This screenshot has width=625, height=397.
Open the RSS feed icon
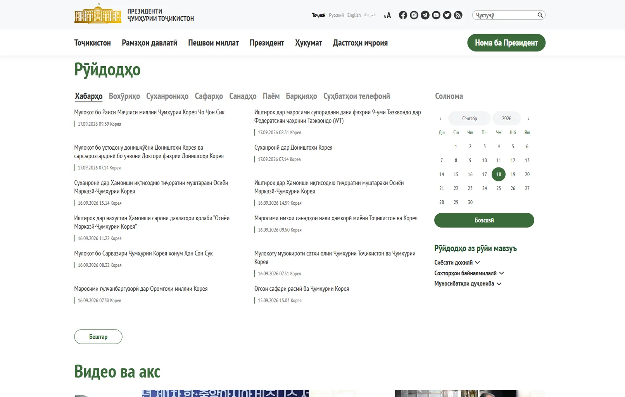(458, 15)
